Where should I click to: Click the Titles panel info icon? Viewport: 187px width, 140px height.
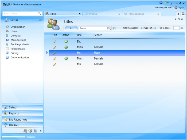(x=176, y=19)
